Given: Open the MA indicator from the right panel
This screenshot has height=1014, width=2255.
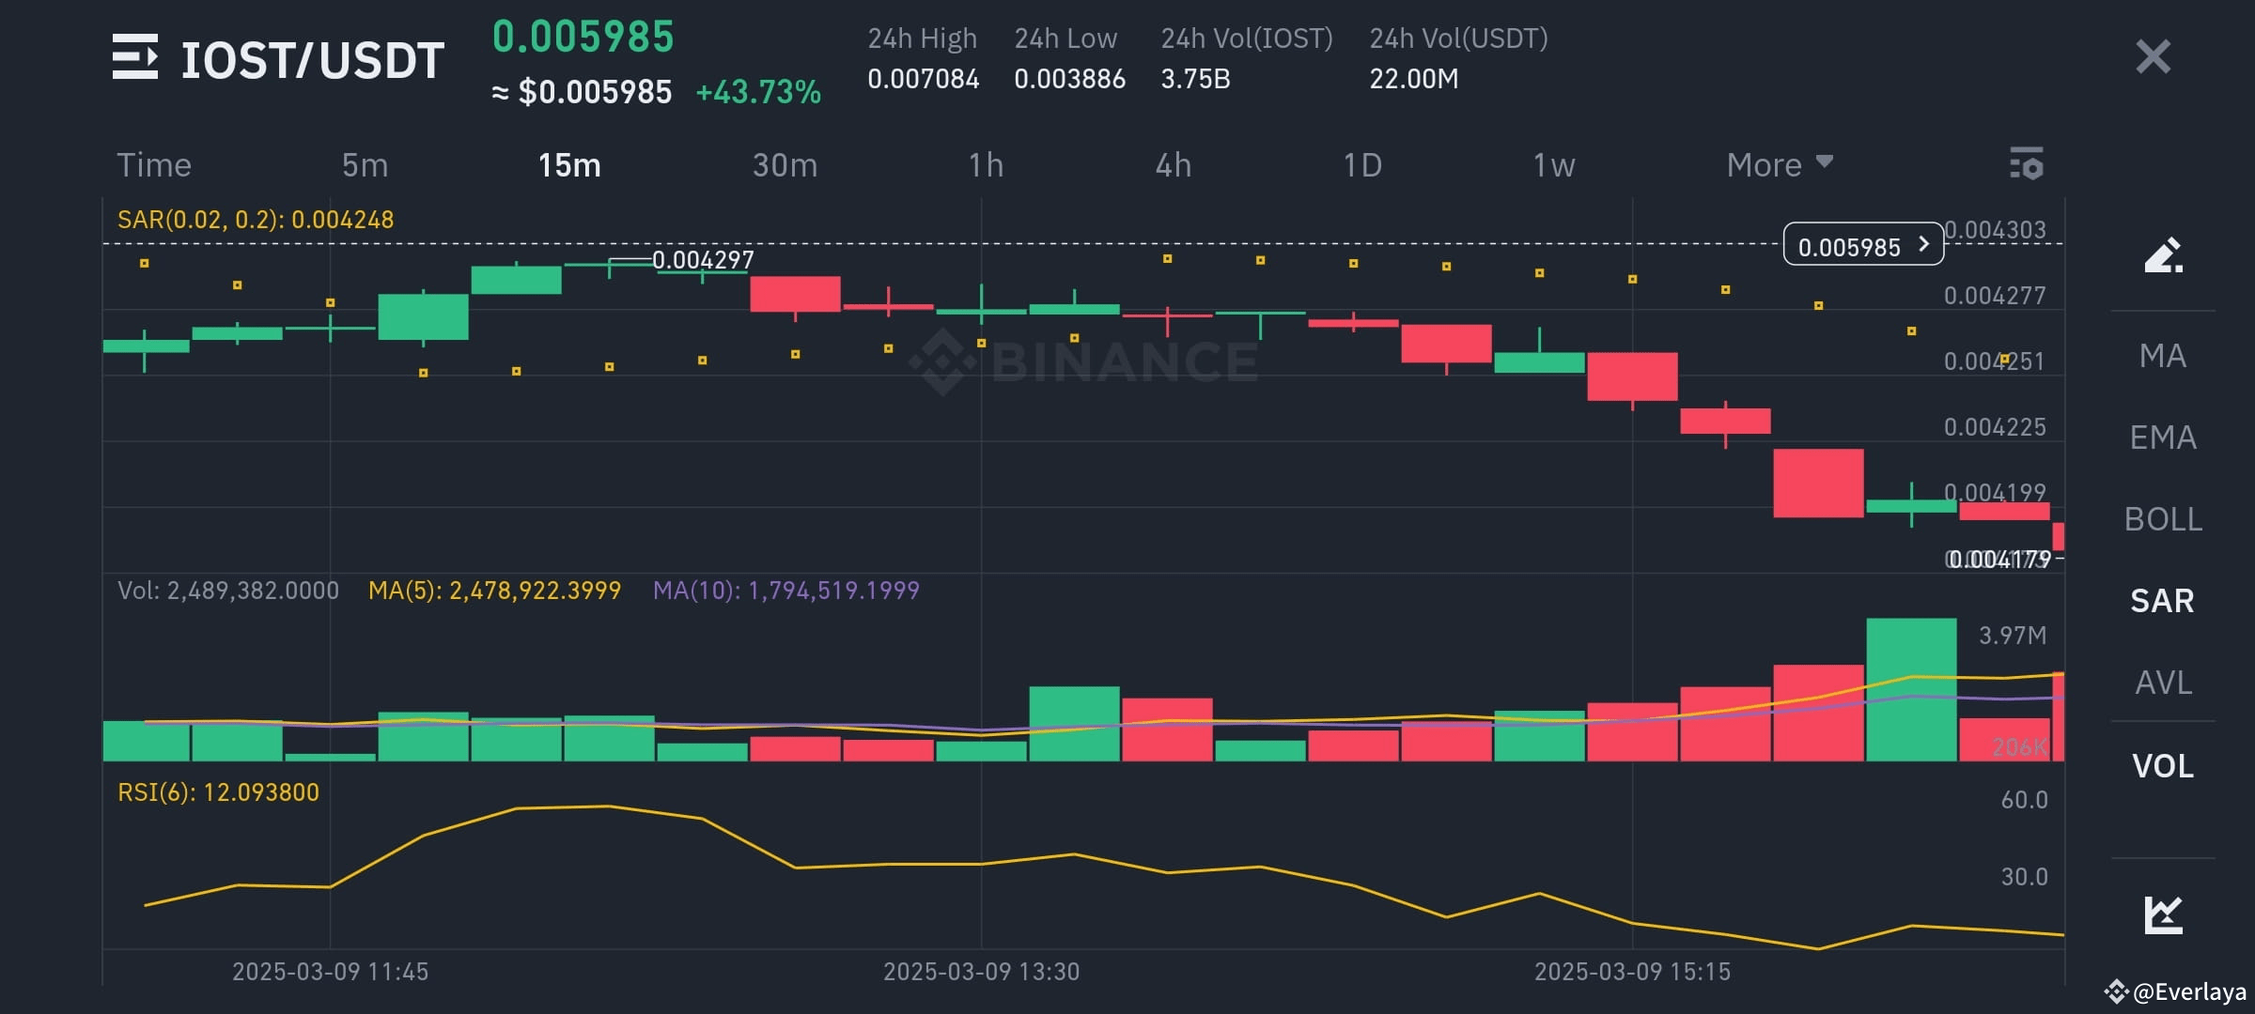Looking at the screenshot, I should pos(2163,356).
